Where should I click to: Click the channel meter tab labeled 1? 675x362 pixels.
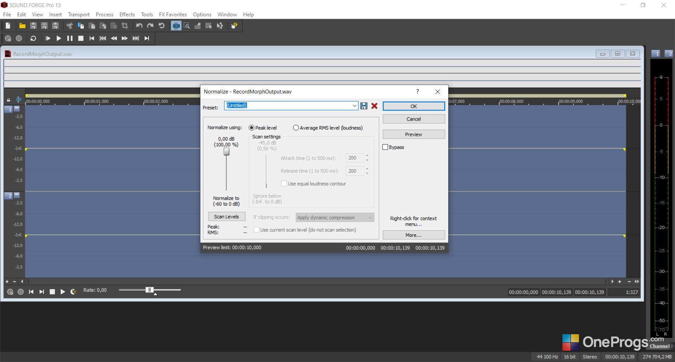(656, 53)
